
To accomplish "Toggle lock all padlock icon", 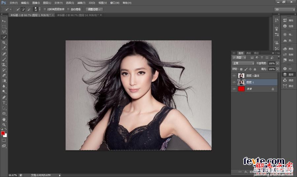I will [x=255, y=69].
